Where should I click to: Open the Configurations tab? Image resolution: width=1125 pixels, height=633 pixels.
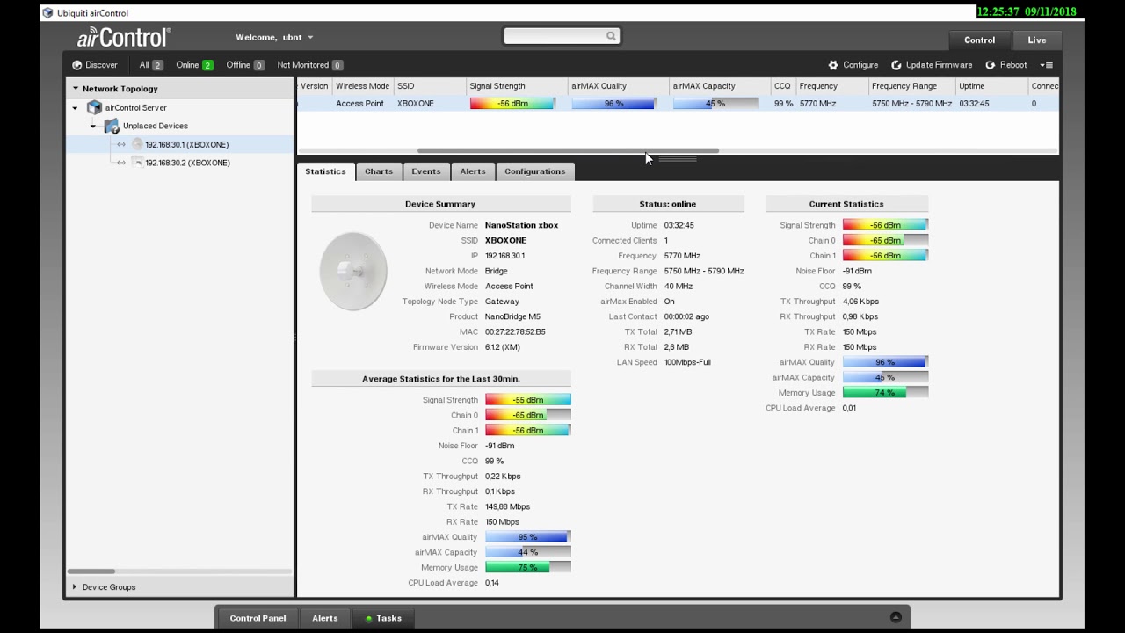click(535, 171)
